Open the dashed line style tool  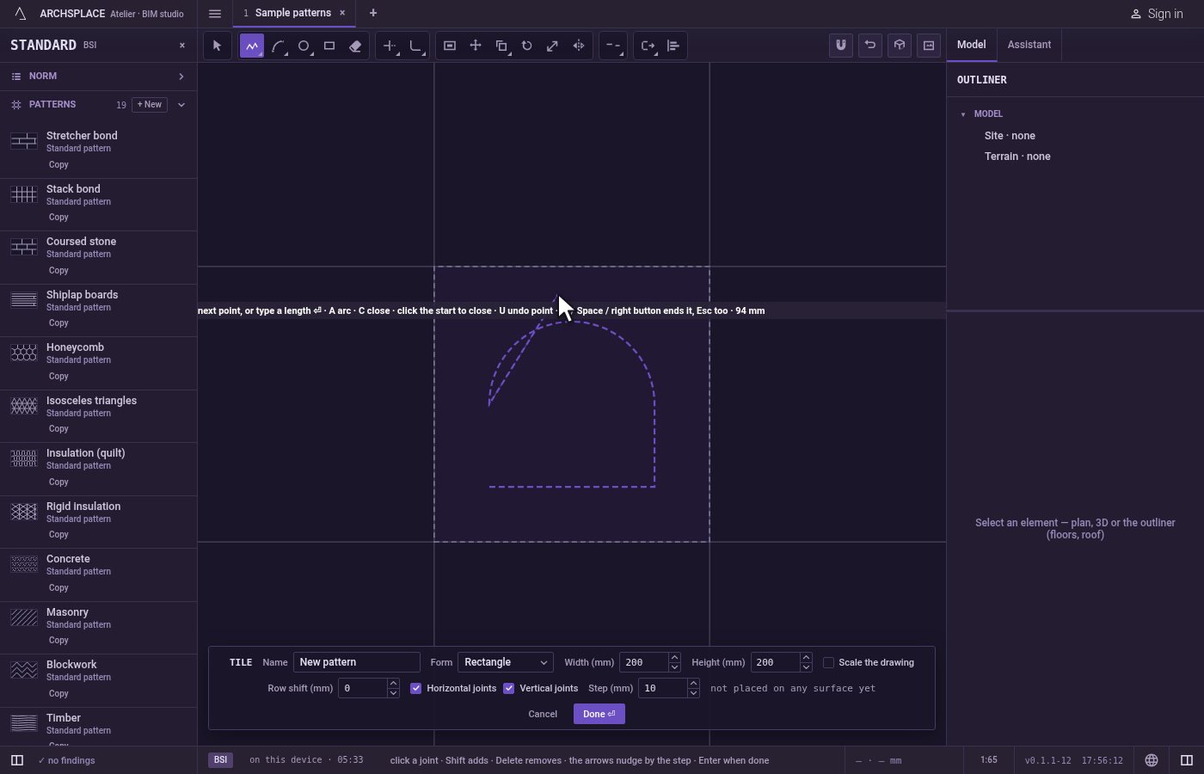pyautogui.click(x=613, y=46)
